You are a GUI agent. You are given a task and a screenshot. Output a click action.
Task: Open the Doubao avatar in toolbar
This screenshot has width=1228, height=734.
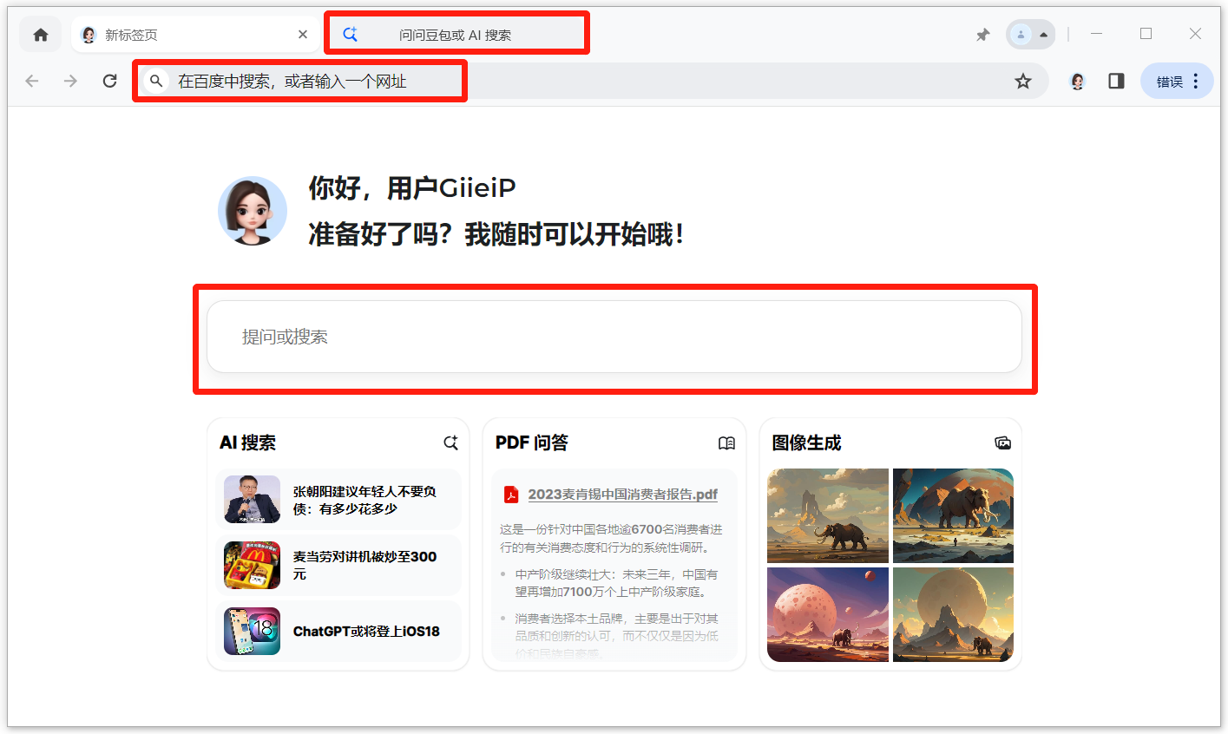coord(1077,81)
